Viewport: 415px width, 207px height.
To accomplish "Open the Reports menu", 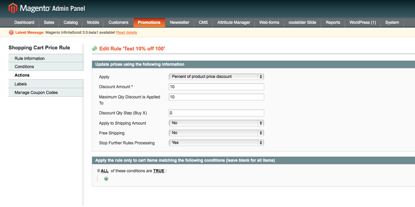I will [333, 22].
